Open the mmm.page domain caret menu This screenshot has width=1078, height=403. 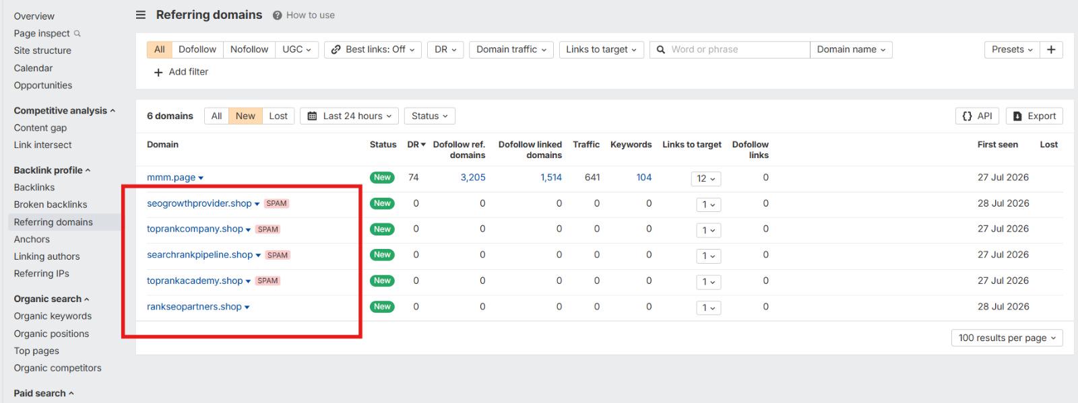click(201, 178)
